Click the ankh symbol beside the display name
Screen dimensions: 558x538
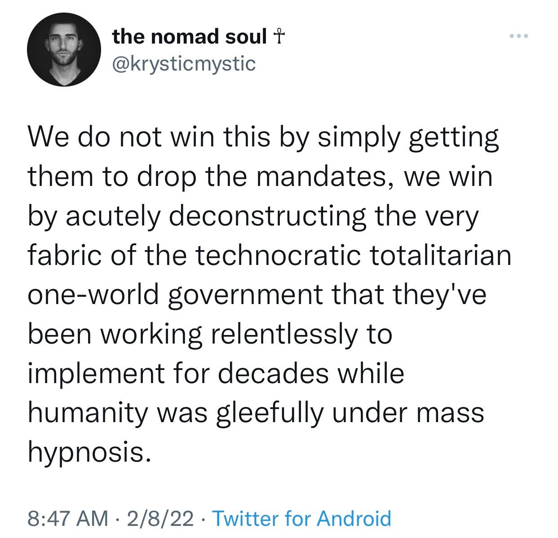[279, 36]
